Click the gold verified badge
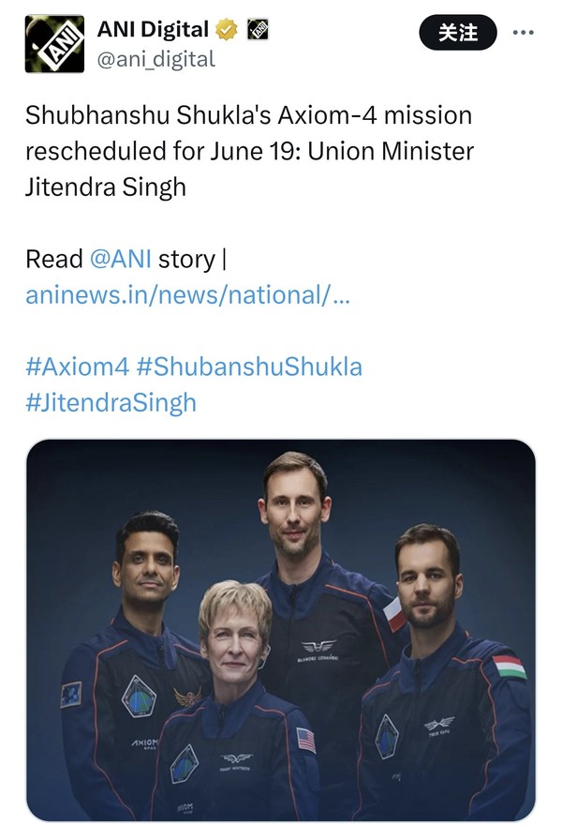Viewport: 562px width, 839px height. click(226, 30)
